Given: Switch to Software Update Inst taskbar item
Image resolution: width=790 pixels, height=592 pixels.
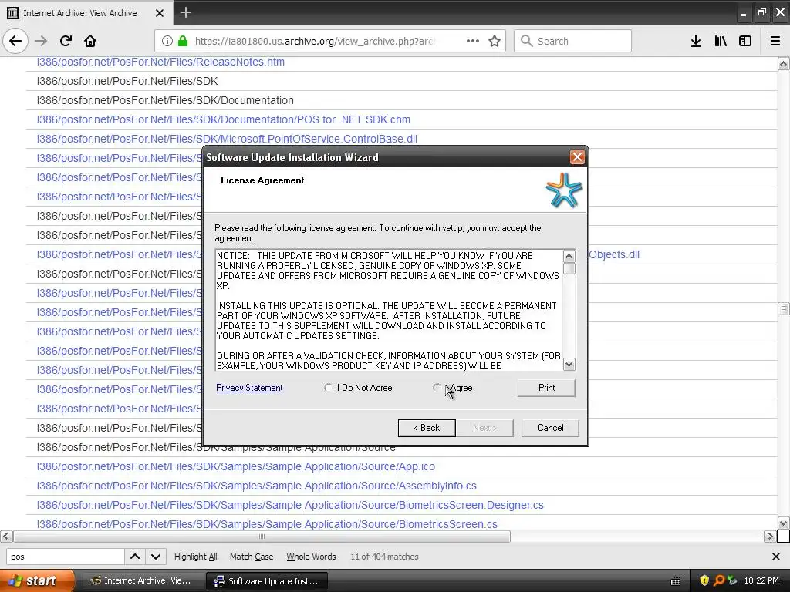Looking at the screenshot, I should (x=267, y=580).
